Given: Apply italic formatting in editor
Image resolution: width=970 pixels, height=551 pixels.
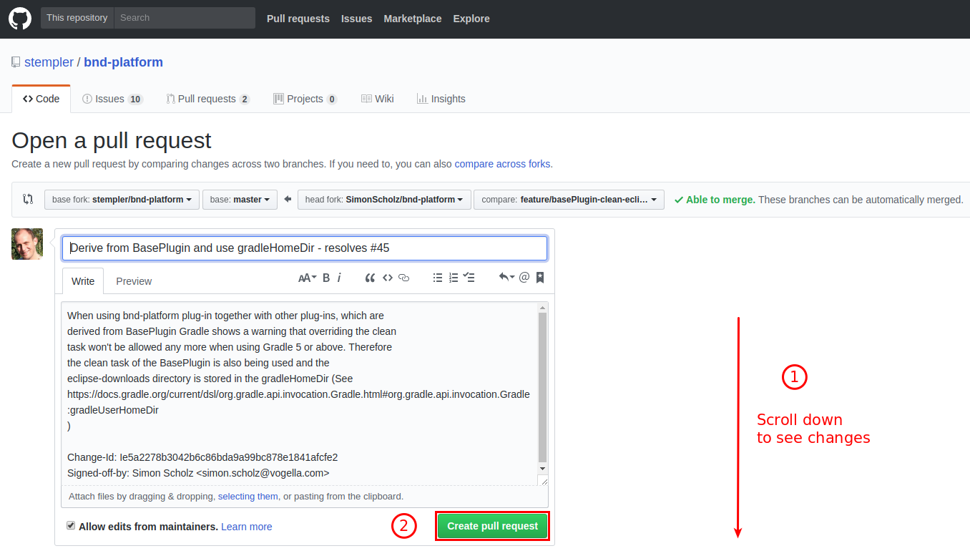Looking at the screenshot, I should point(339,278).
